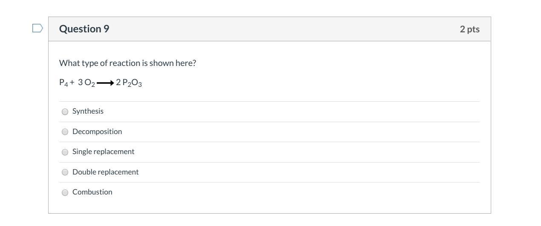The height and width of the screenshot is (226, 541).
Task: Click the Double replacement answer text
Action: 105,172
